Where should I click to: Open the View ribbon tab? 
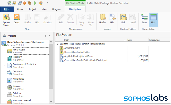44,10
